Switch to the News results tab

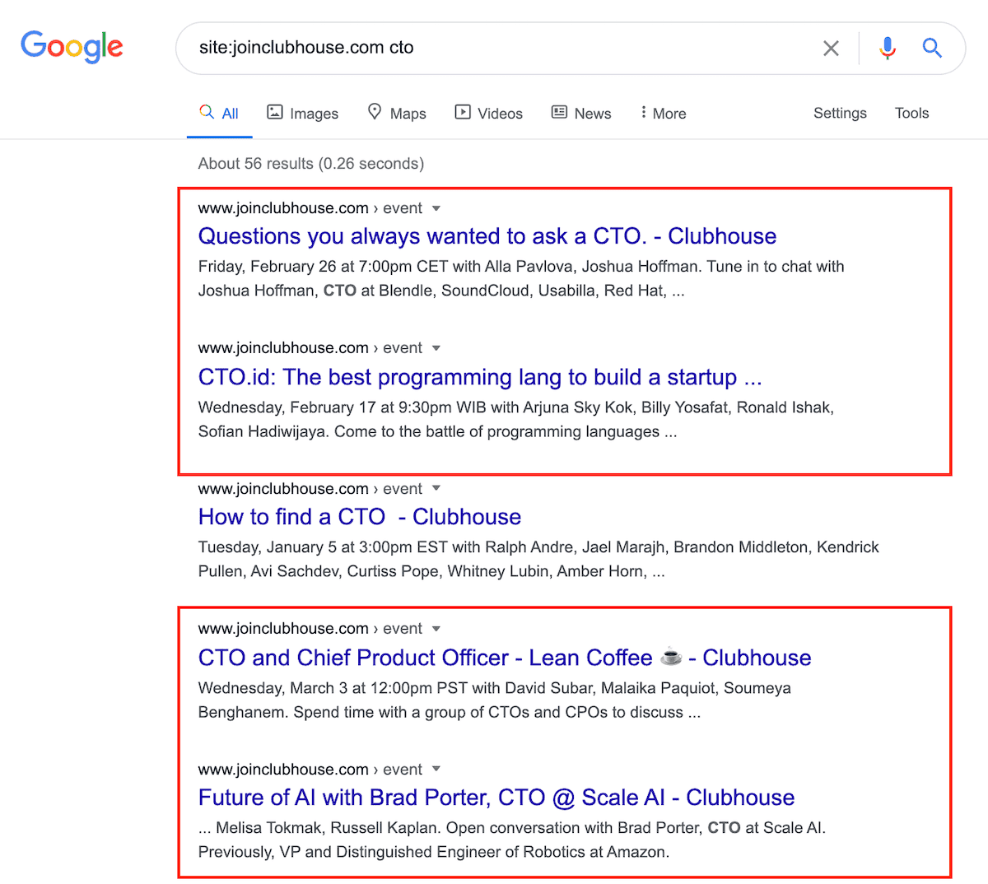click(581, 113)
